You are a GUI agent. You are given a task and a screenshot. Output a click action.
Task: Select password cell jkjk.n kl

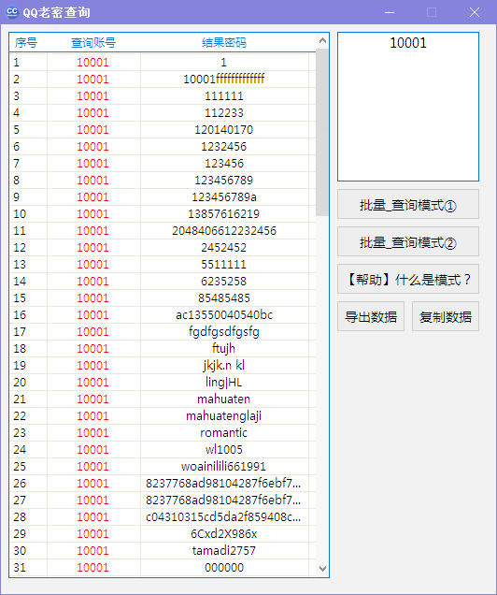pos(224,365)
